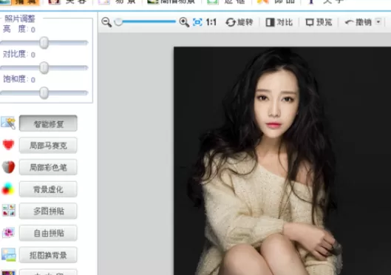This screenshot has width=391, height=275.
Task: Click the portrait photo on the canvas
Action: pos(282,161)
